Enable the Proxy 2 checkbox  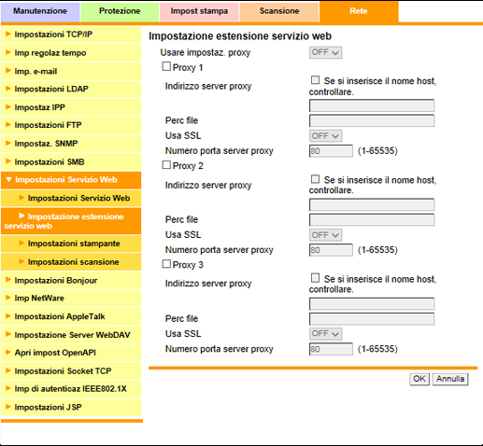coord(166,165)
